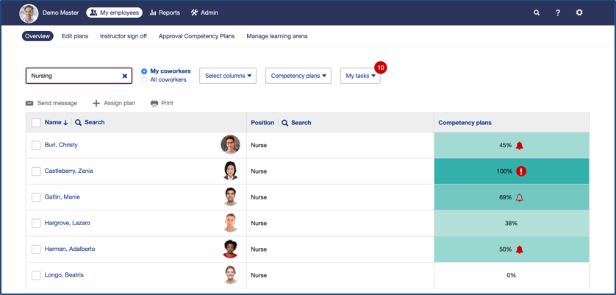Open the Competency plans dropdown
The height and width of the screenshot is (295, 616).
point(298,76)
